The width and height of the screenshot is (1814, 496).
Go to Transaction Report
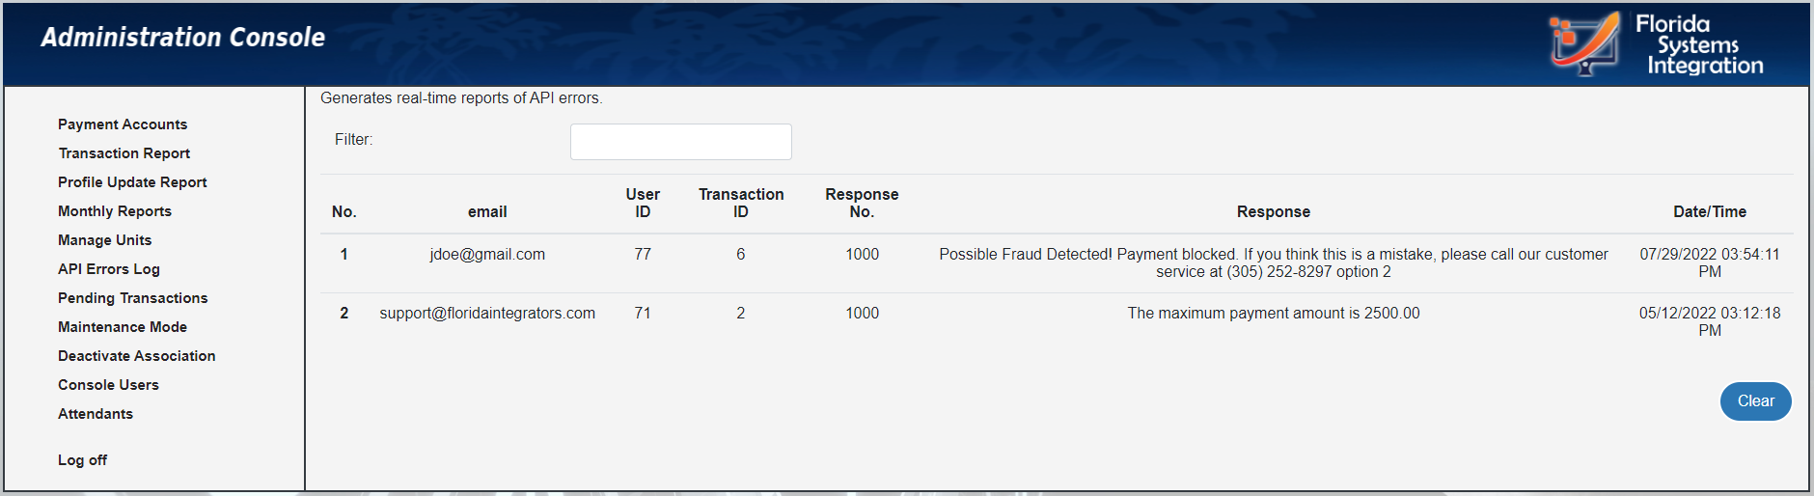pyautogui.click(x=124, y=153)
